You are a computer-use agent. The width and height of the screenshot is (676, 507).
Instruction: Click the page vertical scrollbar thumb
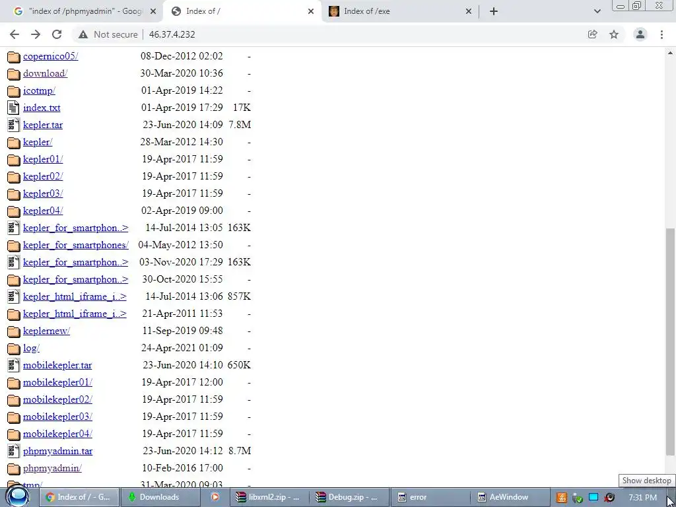670,341
